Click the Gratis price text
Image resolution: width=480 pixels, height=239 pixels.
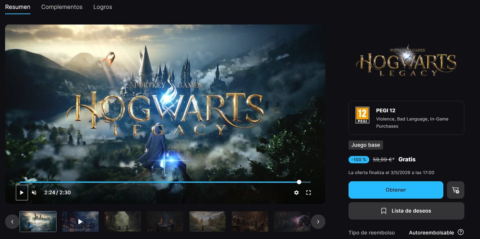(407, 159)
